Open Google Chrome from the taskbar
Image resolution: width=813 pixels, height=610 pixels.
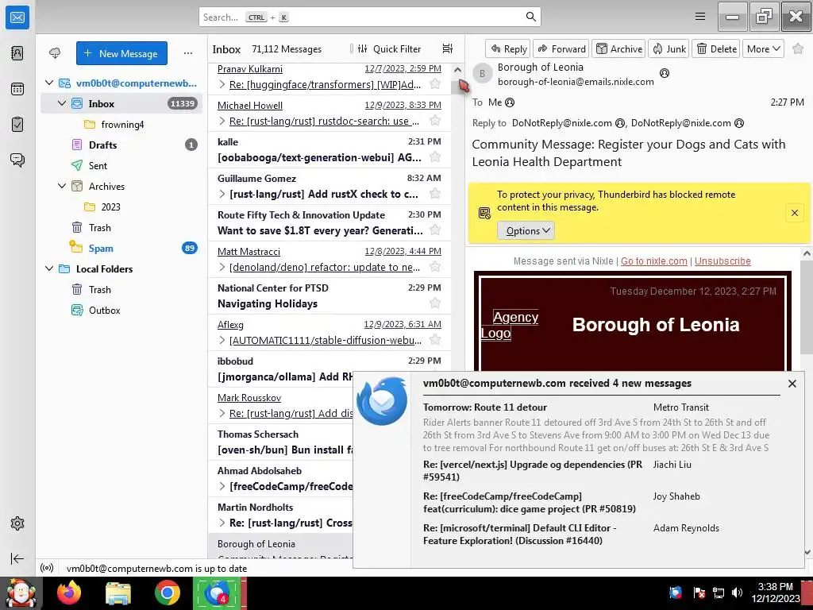tap(167, 593)
